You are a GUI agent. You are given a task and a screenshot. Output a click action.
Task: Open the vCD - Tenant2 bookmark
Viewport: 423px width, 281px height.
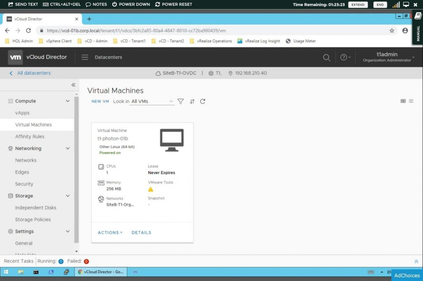click(168, 41)
